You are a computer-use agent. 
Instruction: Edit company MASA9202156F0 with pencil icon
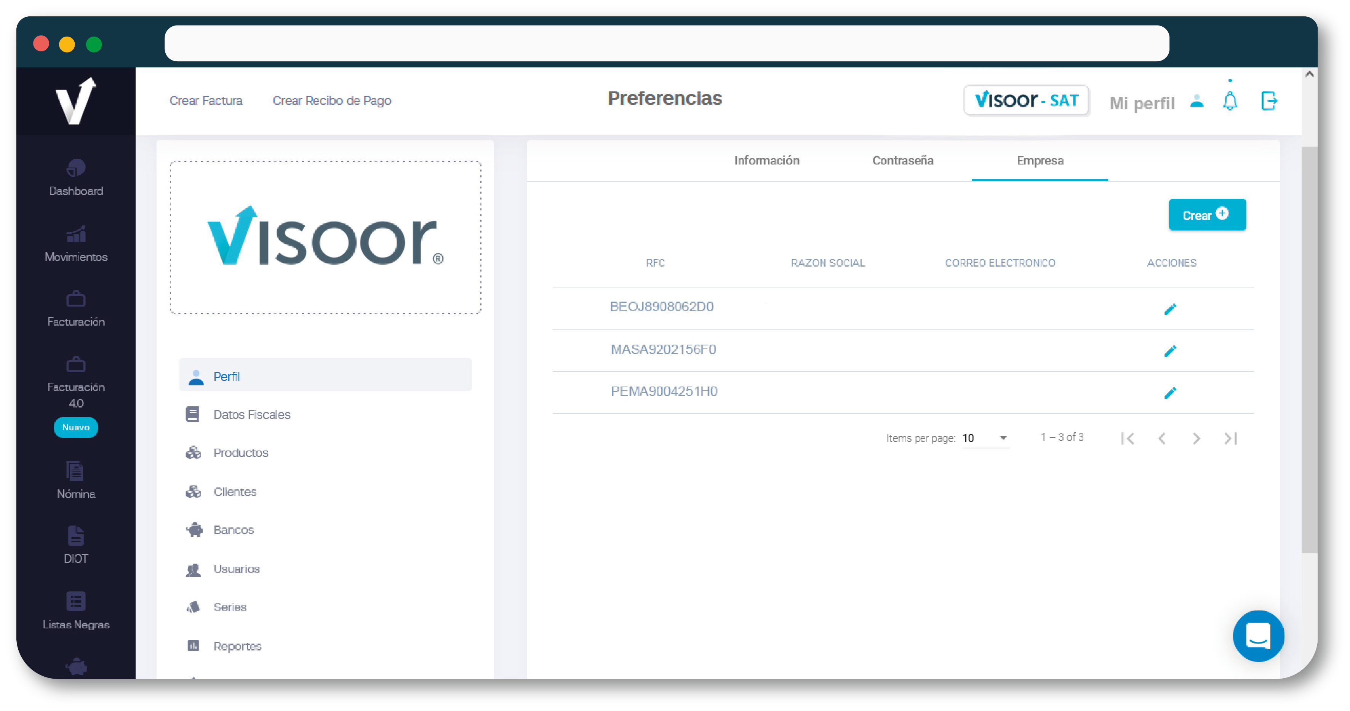(x=1170, y=351)
